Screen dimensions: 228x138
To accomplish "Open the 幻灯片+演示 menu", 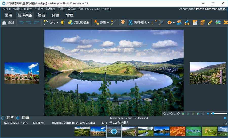I will click(x=45, y=9).
